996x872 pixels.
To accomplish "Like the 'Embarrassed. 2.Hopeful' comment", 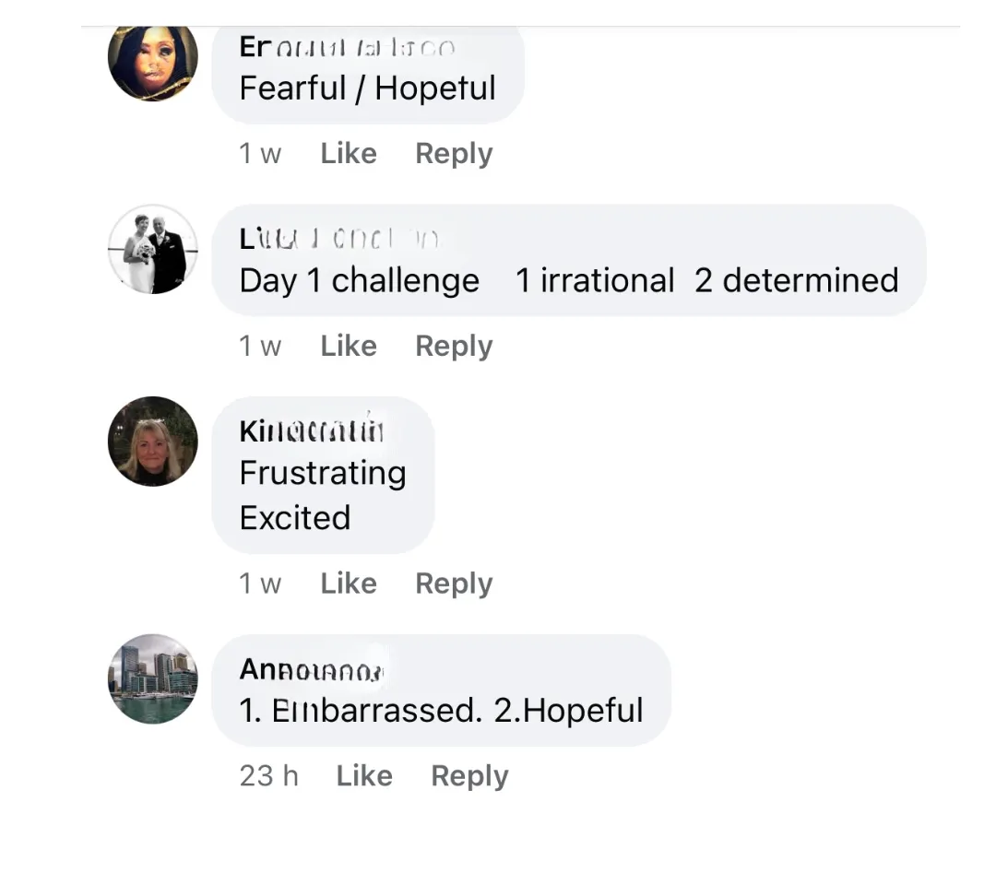I will tap(364, 775).
